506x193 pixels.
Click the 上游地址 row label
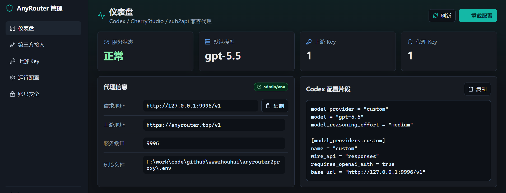pyautogui.click(x=114, y=125)
